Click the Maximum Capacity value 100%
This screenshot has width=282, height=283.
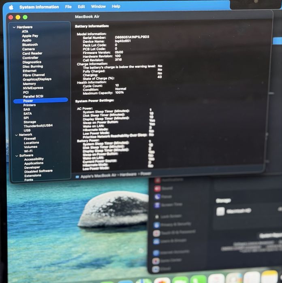pos(120,93)
